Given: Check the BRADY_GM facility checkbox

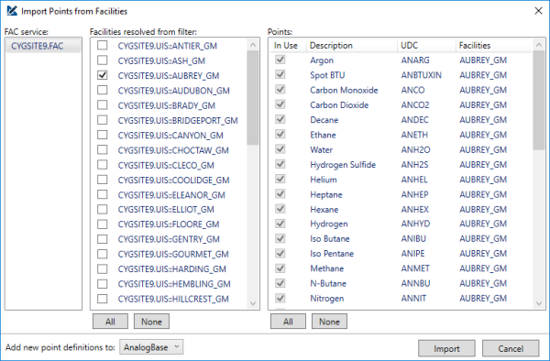Looking at the screenshot, I should 103,104.
